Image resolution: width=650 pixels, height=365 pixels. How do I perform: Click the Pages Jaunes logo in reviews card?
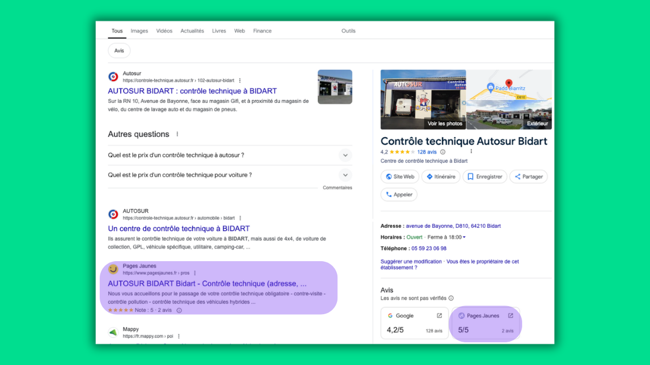pyautogui.click(x=461, y=316)
